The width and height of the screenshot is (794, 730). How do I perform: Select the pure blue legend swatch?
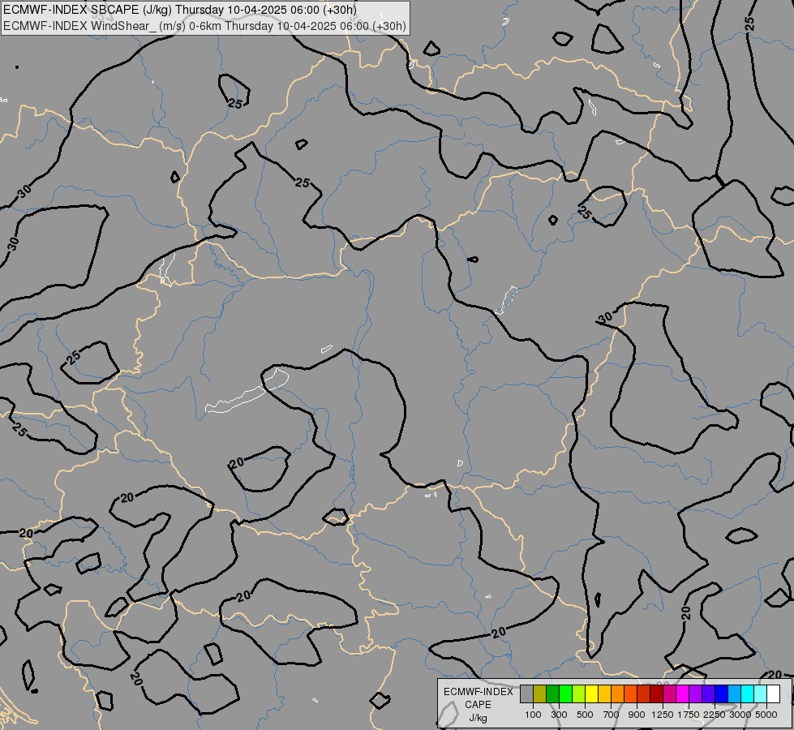click(x=721, y=694)
